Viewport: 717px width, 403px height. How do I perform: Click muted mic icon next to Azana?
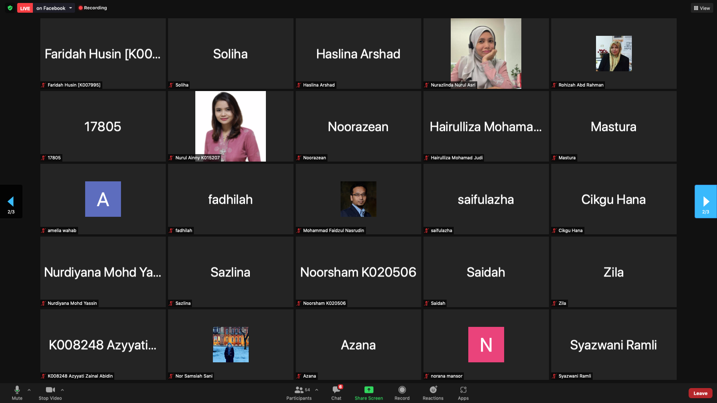tap(299, 376)
